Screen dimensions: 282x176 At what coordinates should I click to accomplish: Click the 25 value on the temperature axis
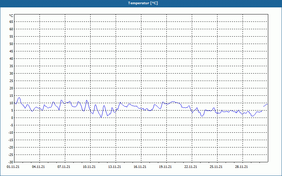(x=11, y=81)
